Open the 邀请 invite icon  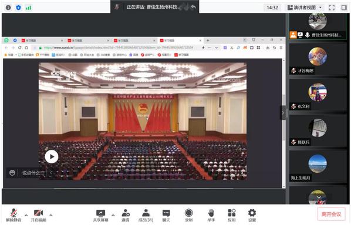click(126, 213)
